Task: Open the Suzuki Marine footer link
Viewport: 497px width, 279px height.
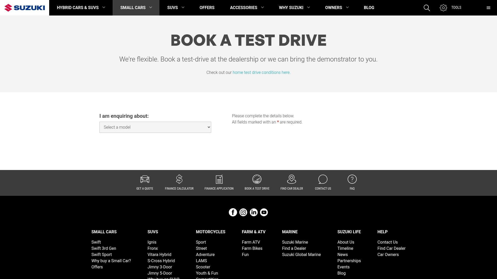Action: tap(295, 242)
